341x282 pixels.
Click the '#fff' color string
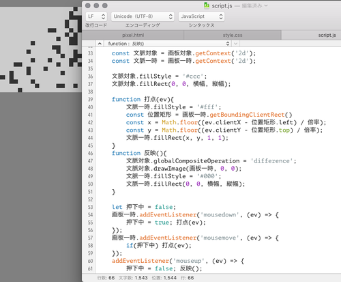click(207, 107)
